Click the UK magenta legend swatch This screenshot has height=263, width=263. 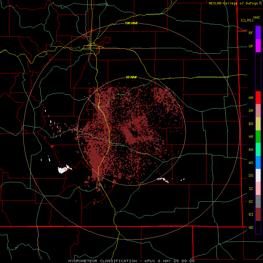(258, 46)
